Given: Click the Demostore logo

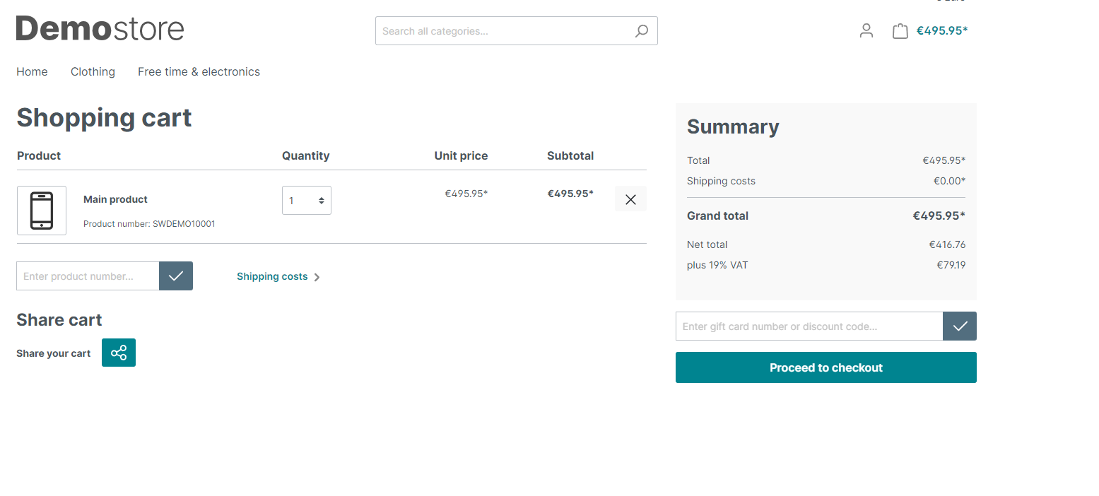Looking at the screenshot, I should coord(100,29).
